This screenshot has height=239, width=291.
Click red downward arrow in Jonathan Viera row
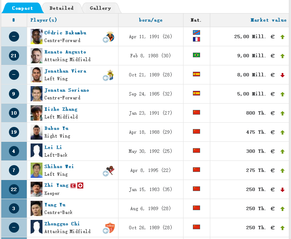283,75
